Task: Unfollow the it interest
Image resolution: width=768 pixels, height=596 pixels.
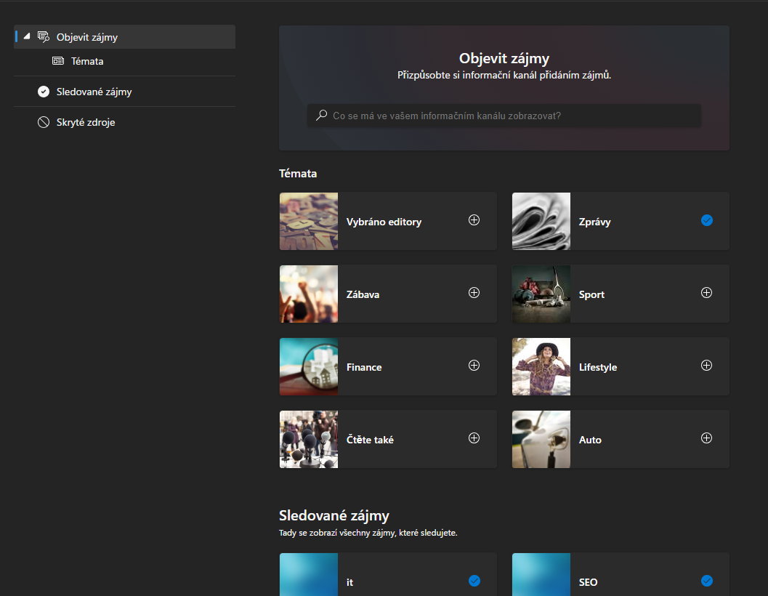Action: pyautogui.click(x=474, y=581)
